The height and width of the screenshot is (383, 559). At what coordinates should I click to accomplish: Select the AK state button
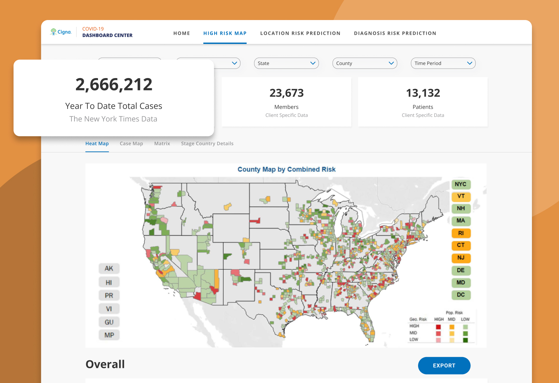109,268
